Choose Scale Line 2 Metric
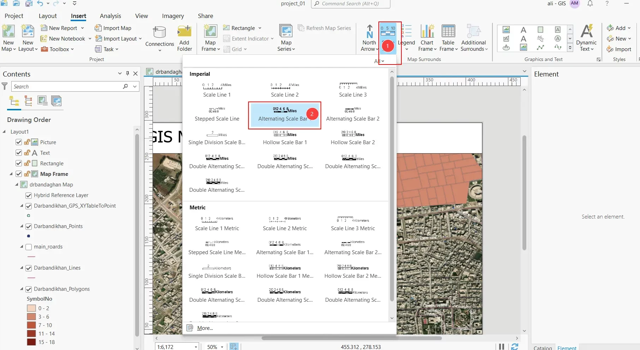The width and height of the screenshot is (640, 350). tap(285, 224)
